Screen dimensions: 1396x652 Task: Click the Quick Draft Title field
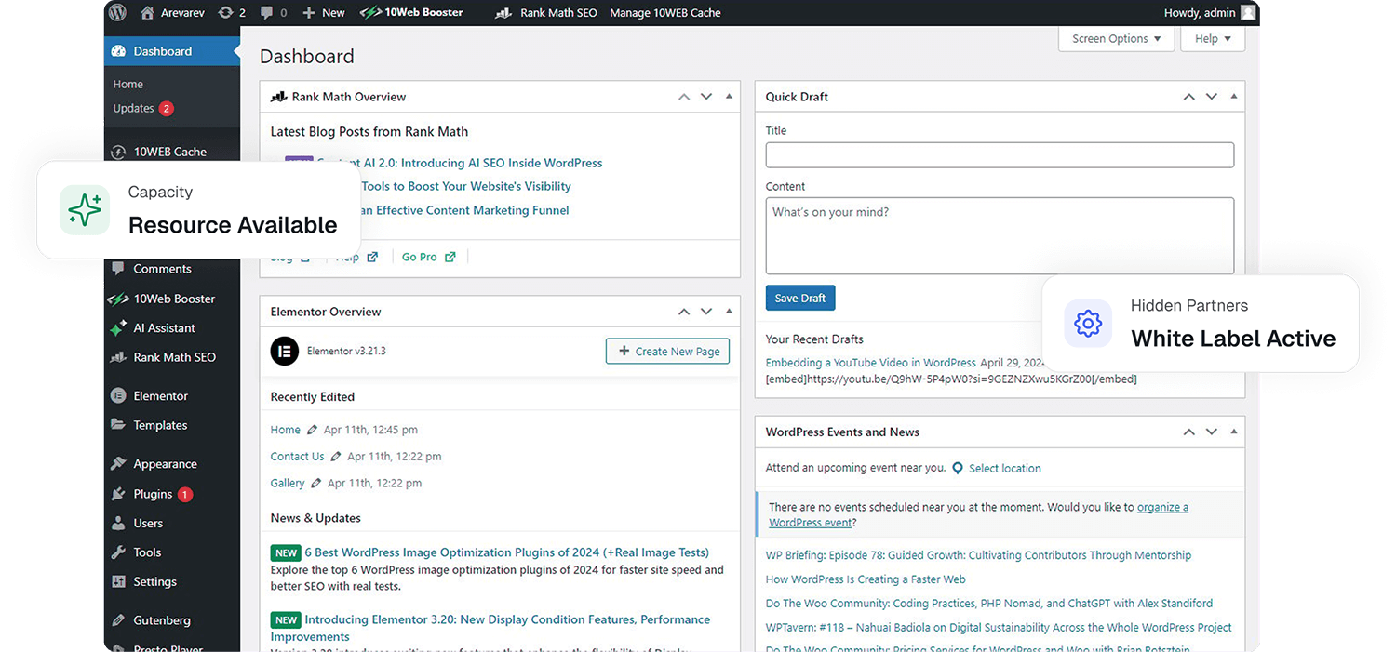(1000, 155)
